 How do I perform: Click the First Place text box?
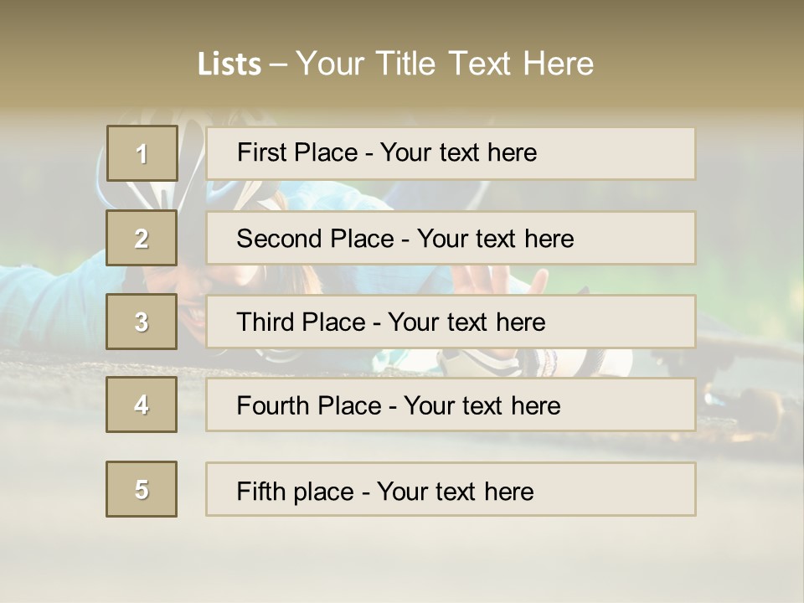pyautogui.click(x=451, y=153)
